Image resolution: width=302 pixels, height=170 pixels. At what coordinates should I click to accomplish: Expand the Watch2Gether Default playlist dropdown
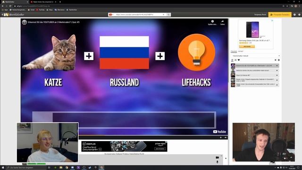coord(255,56)
